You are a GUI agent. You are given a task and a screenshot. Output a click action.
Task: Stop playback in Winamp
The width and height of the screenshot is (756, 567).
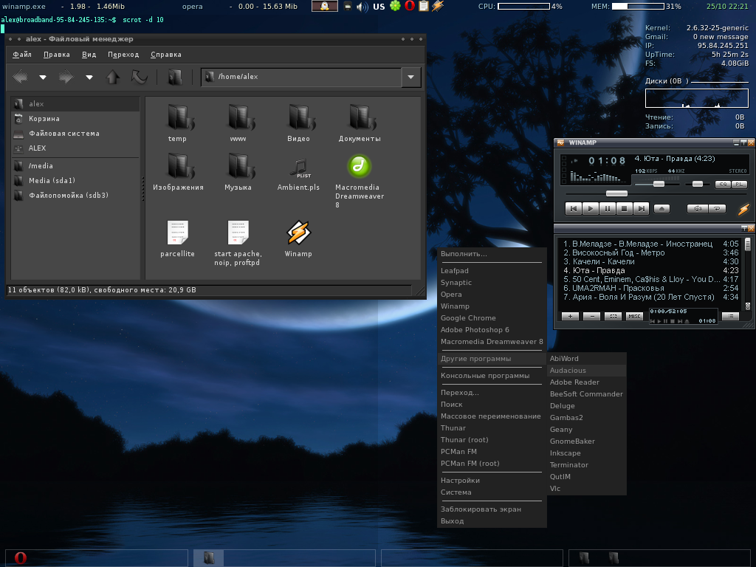point(624,209)
